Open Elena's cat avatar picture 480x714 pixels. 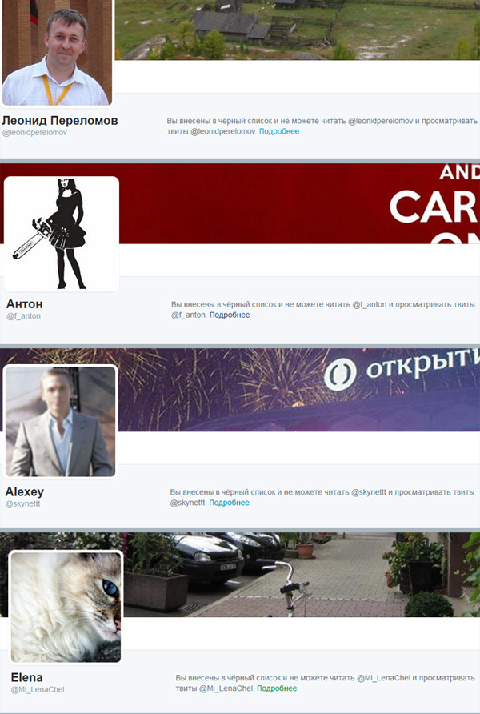tap(66, 606)
